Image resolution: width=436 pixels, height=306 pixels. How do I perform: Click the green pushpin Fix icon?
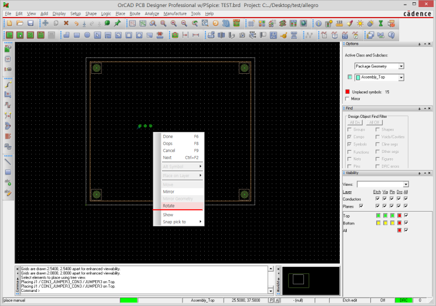pyautogui.click(x=117, y=23)
